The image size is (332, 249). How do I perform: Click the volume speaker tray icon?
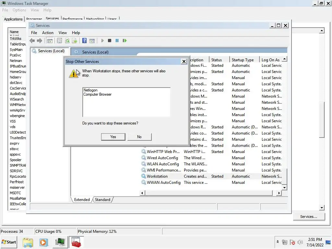coord(300,242)
